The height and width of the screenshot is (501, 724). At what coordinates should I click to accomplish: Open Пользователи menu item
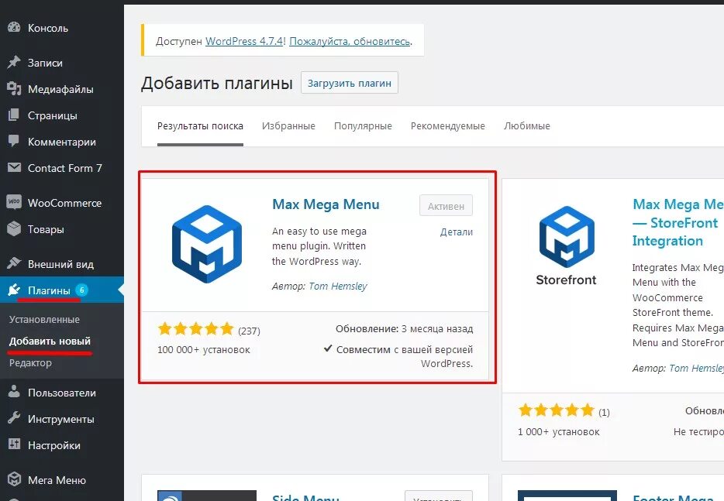click(62, 393)
